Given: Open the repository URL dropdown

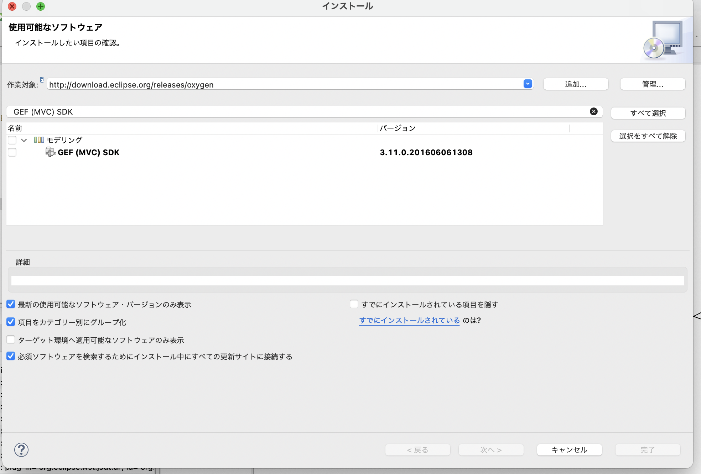Looking at the screenshot, I should (x=528, y=84).
